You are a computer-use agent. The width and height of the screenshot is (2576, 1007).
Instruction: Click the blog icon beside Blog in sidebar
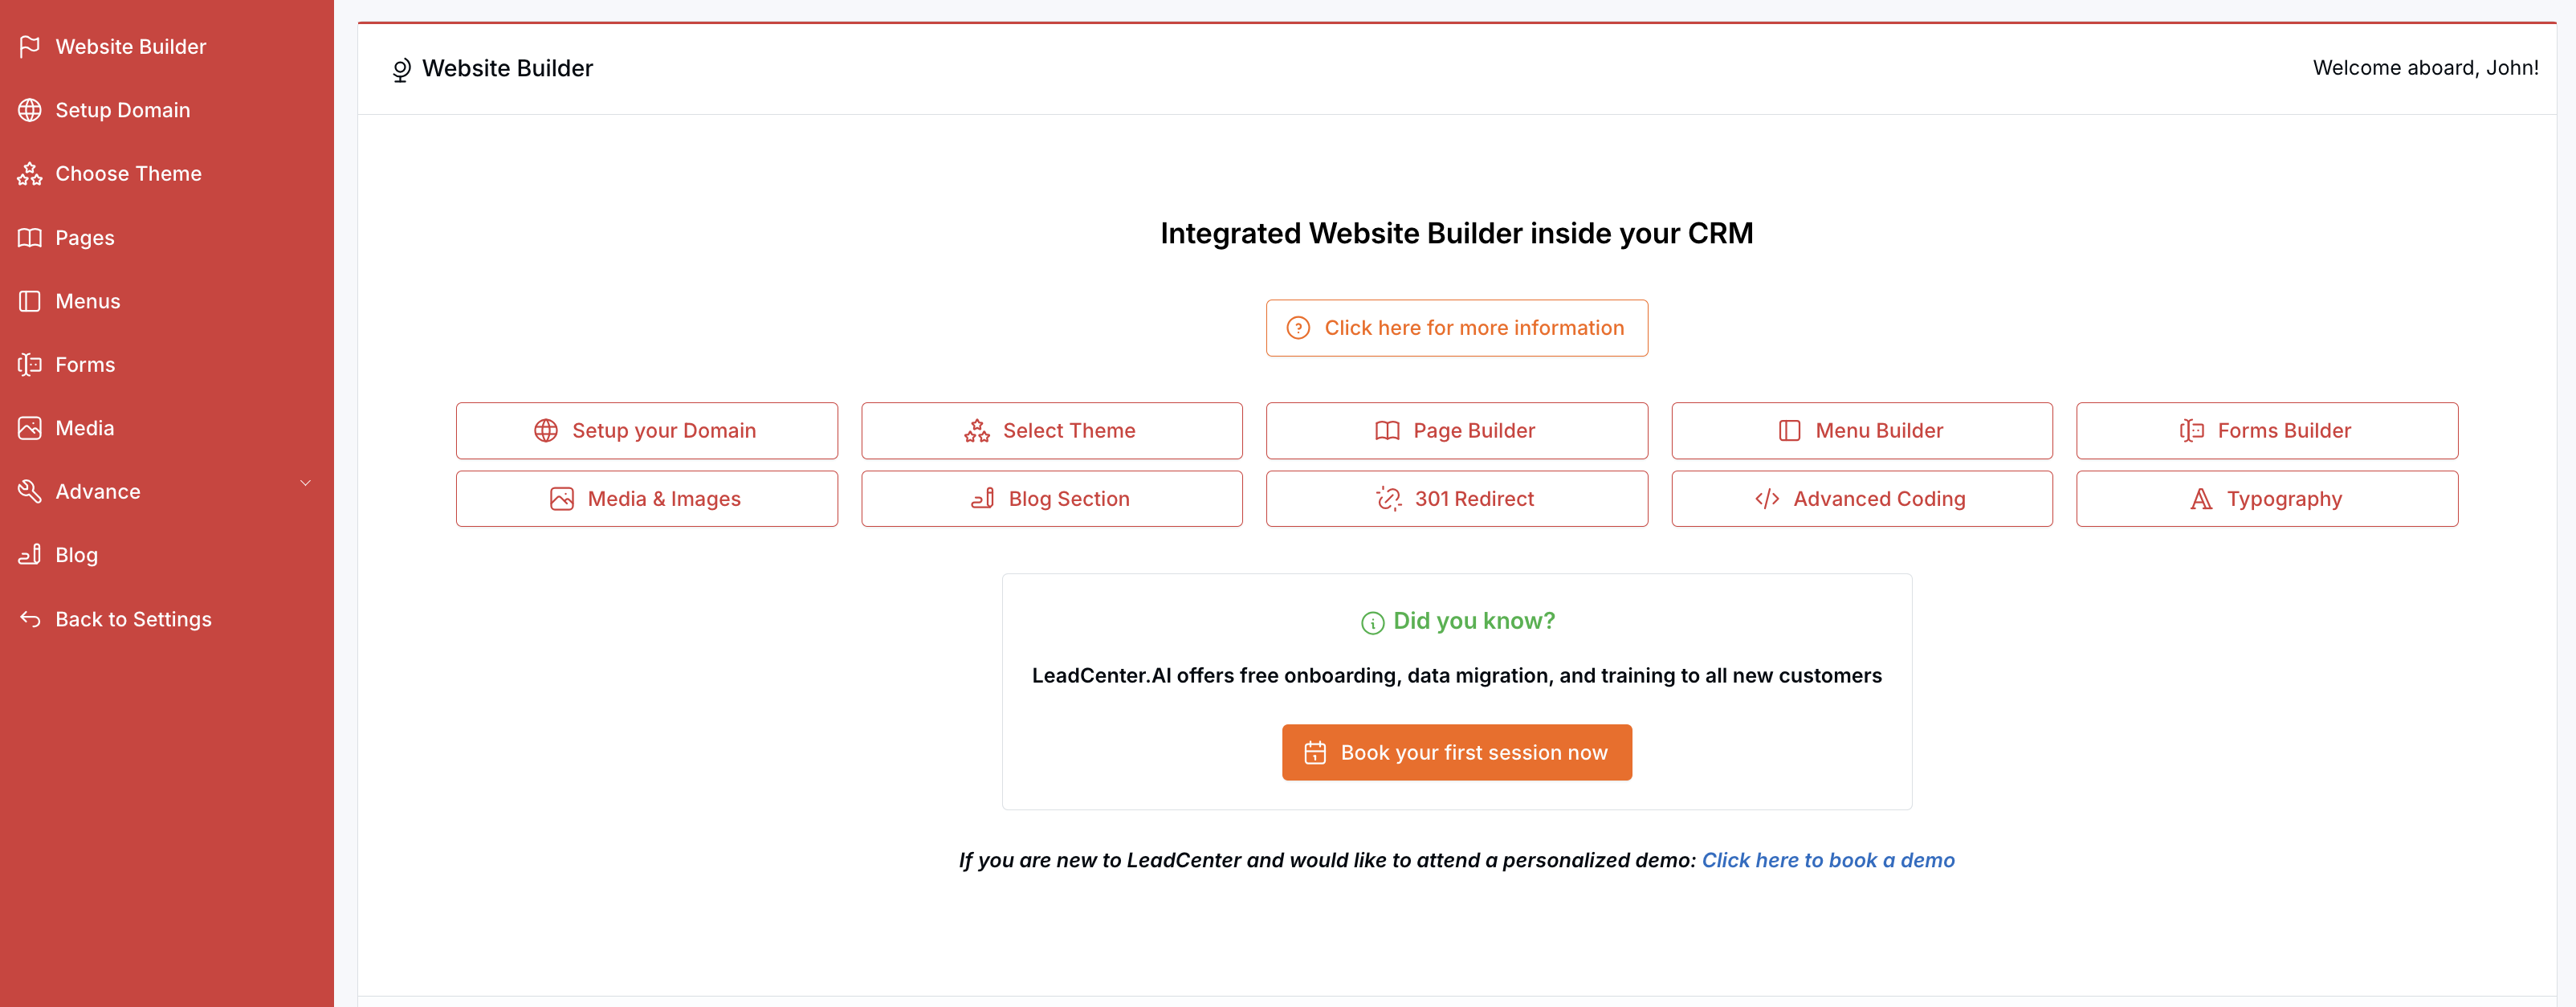click(x=30, y=555)
